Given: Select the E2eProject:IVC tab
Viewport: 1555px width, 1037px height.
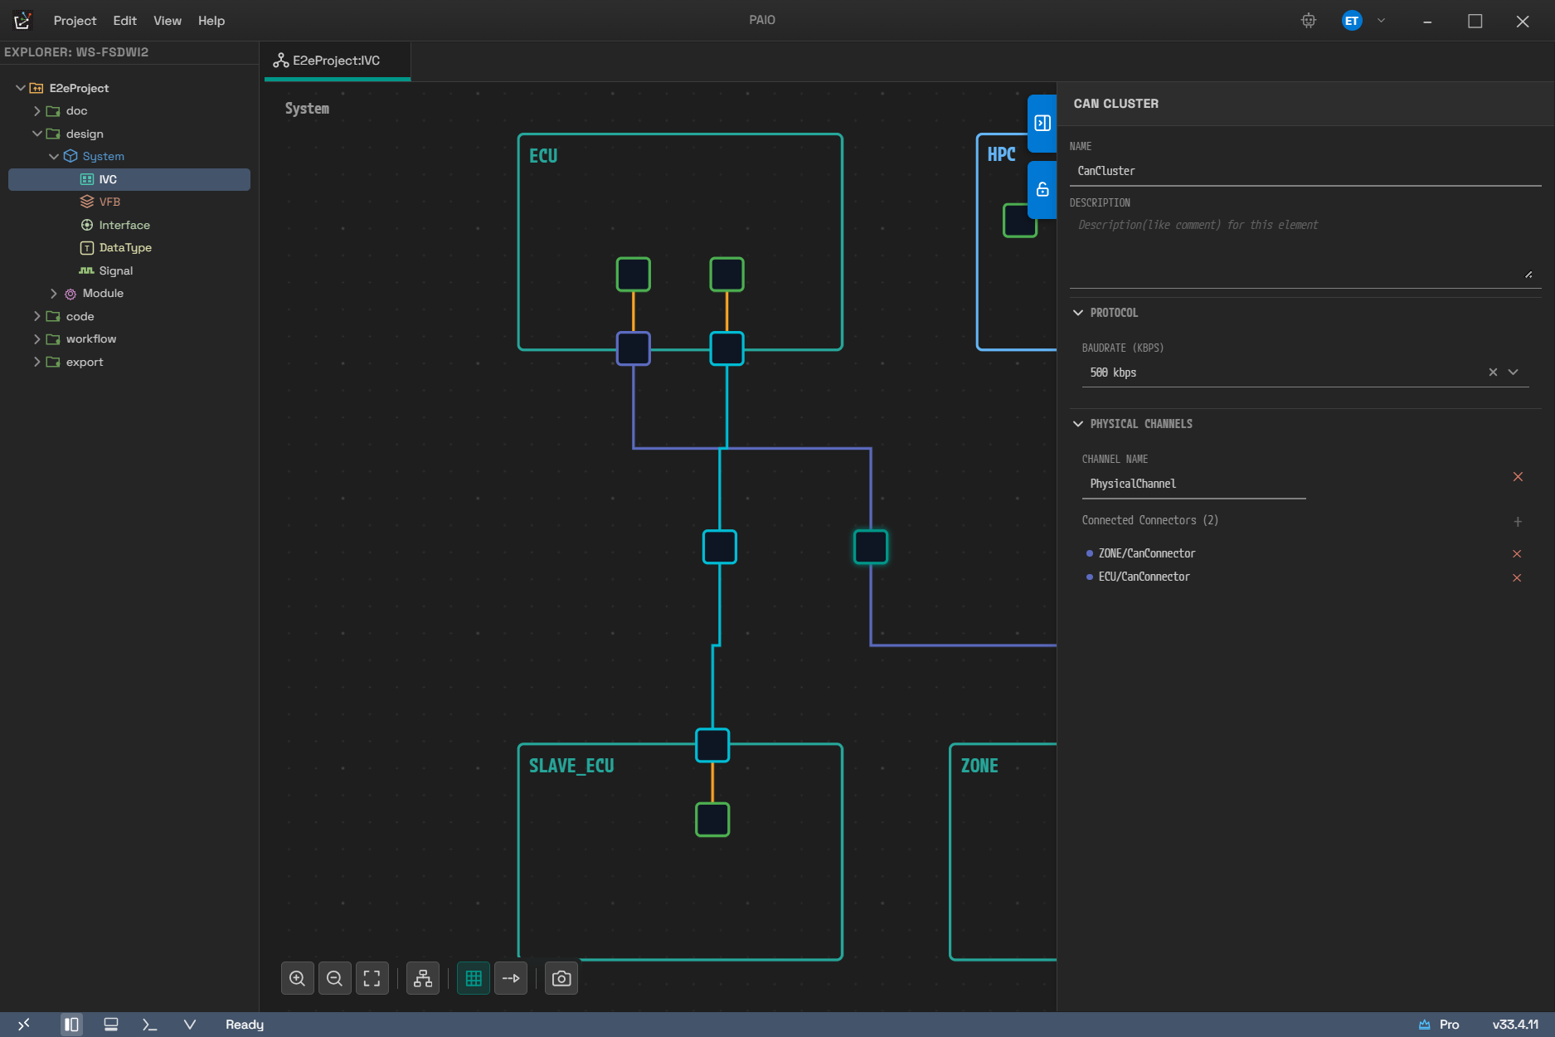Looking at the screenshot, I should (x=337, y=61).
